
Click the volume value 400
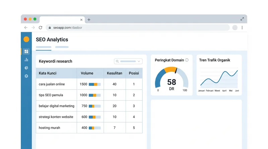[x=84, y=128]
